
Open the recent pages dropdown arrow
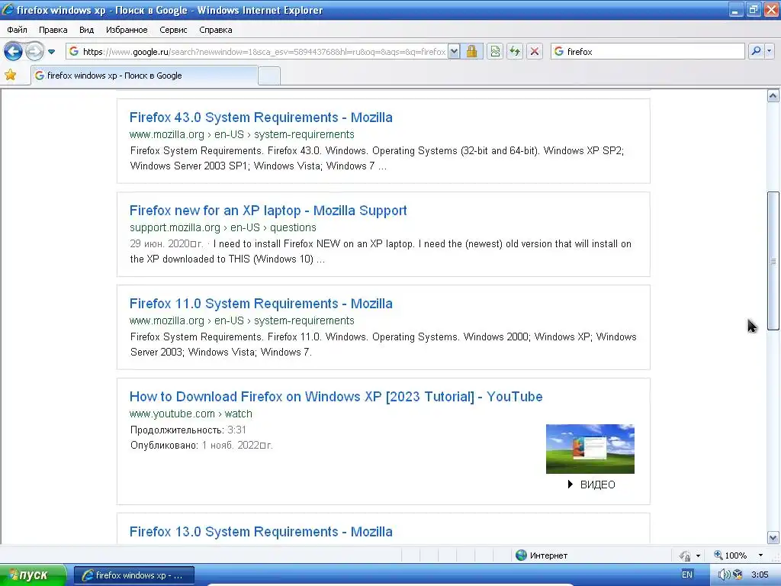(x=51, y=52)
